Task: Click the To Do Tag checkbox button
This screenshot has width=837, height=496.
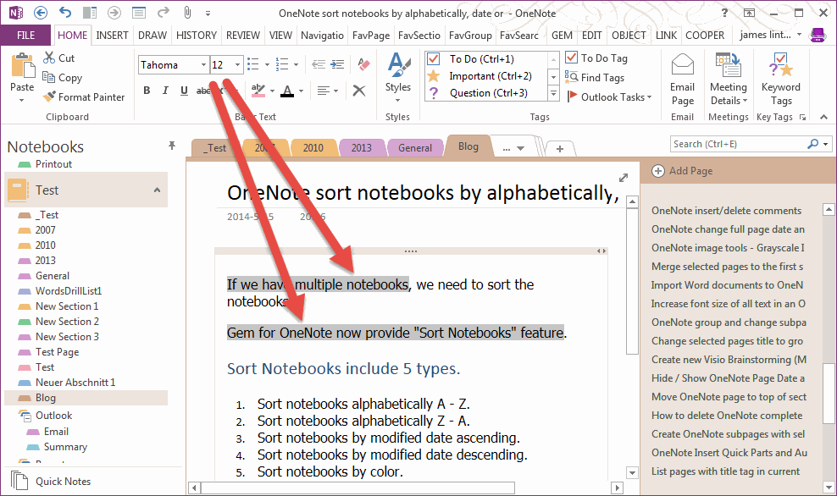Action: (596, 58)
